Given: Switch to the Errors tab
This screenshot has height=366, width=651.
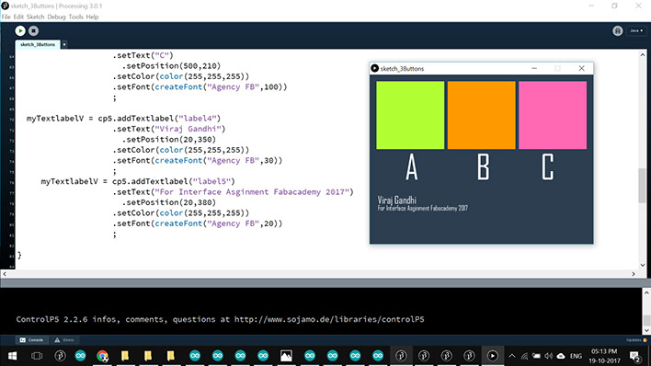Looking at the screenshot, I should coord(64,340).
